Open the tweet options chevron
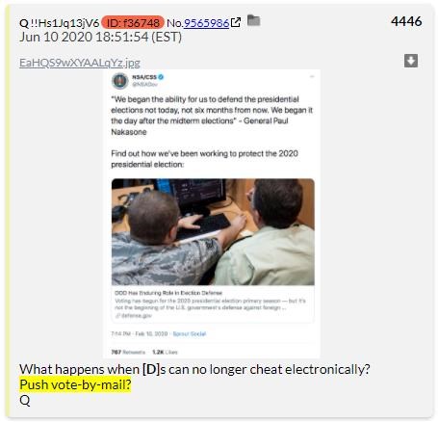The width and height of the screenshot is (438, 422). pyautogui.click(x=312, y=76)
